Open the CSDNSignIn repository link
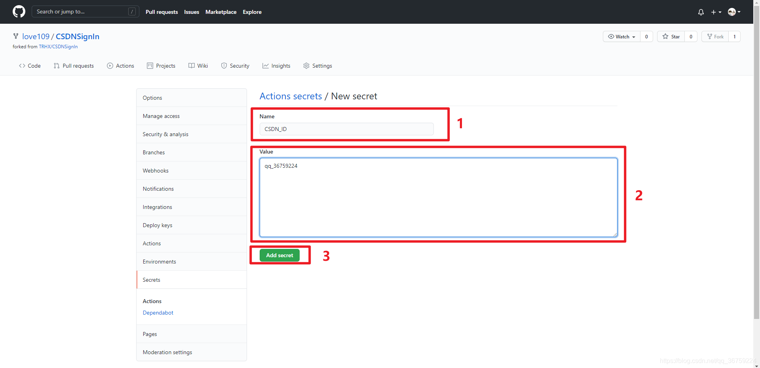 78,36
